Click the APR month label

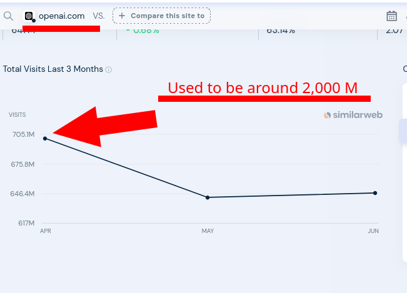pyautogui.click(x=46, y=231)
